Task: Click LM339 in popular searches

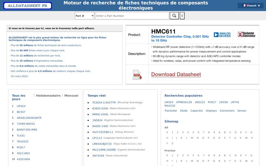Action: point(224,102)
